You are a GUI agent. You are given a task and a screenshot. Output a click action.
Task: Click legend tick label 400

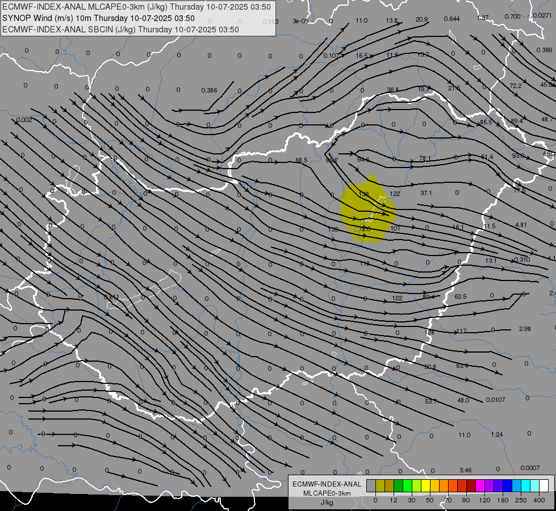[539, 500]
